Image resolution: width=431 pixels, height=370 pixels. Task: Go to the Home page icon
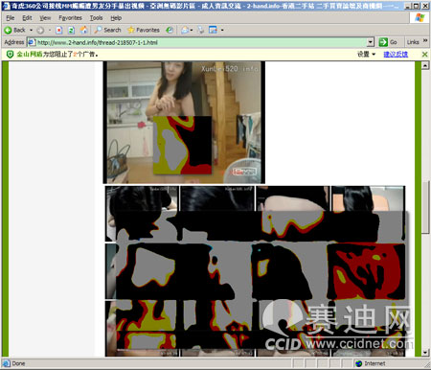[x=83, y=30]
